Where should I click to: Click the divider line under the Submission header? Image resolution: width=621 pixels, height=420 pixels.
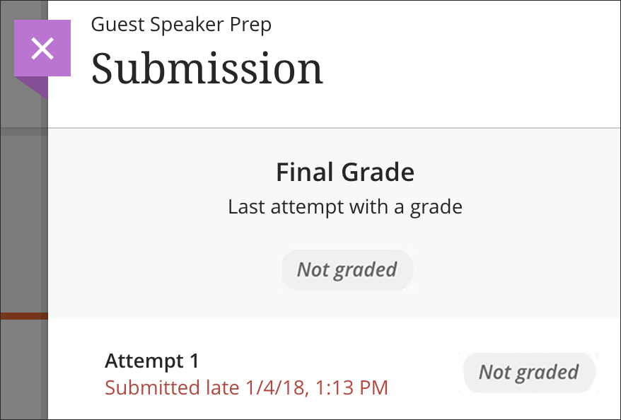point(332,128)
